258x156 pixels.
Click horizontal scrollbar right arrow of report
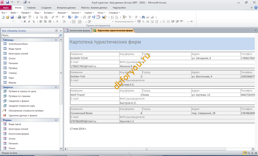click(x=253, y=149)
